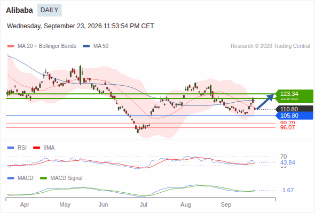Screen dimensions: 315x213
Task: Select the MA 20 + Bollinger Bands legend swatch
Action: tap(11, 46)
